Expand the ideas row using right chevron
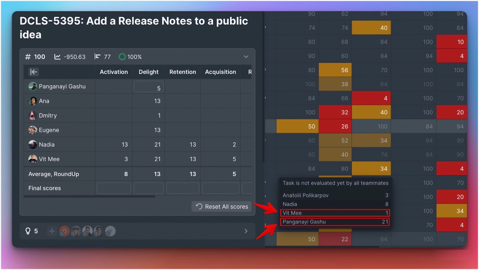Viewport: 479px width, 270px height. pyautogui.click(x=246, y=231)
